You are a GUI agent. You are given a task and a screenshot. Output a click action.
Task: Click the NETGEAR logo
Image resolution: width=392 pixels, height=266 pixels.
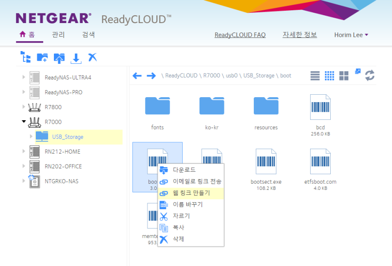point(53,18)
